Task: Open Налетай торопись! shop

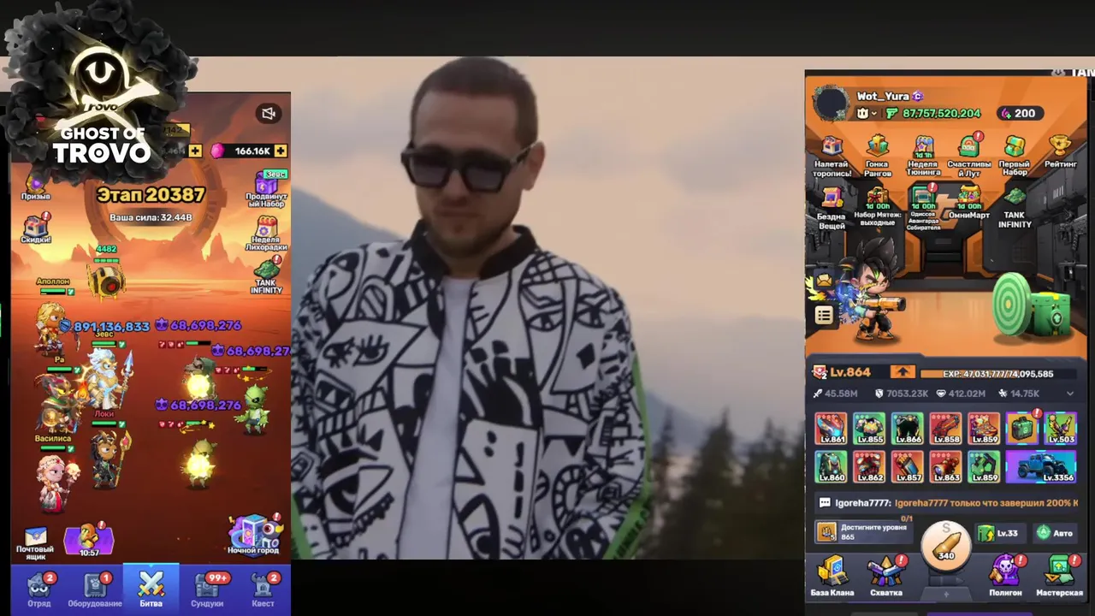Action: pyautogui.click(x=832, y=156)
